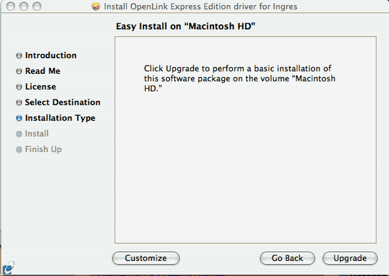
Task: Click the blue Installation Type bullet
Action: click(x=19, y=118)
